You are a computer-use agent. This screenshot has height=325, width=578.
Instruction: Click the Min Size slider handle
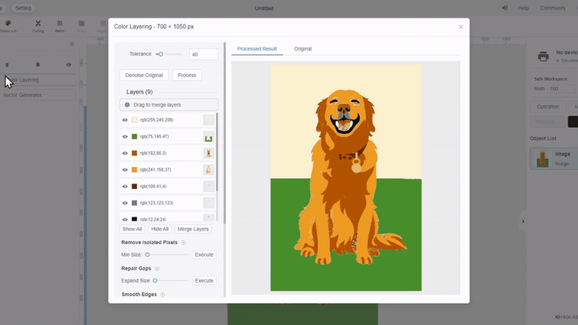tap(148, 254)
